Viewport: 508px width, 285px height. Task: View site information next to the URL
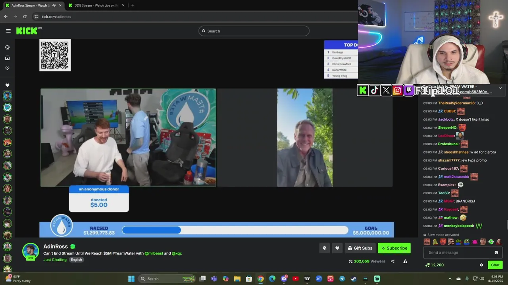point(36,17)
